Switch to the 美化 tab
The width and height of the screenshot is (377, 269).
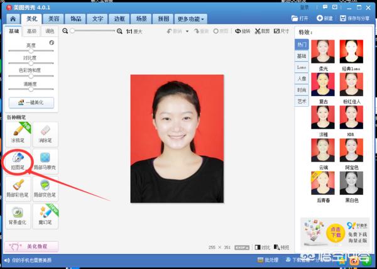click(x=32, y=18)
